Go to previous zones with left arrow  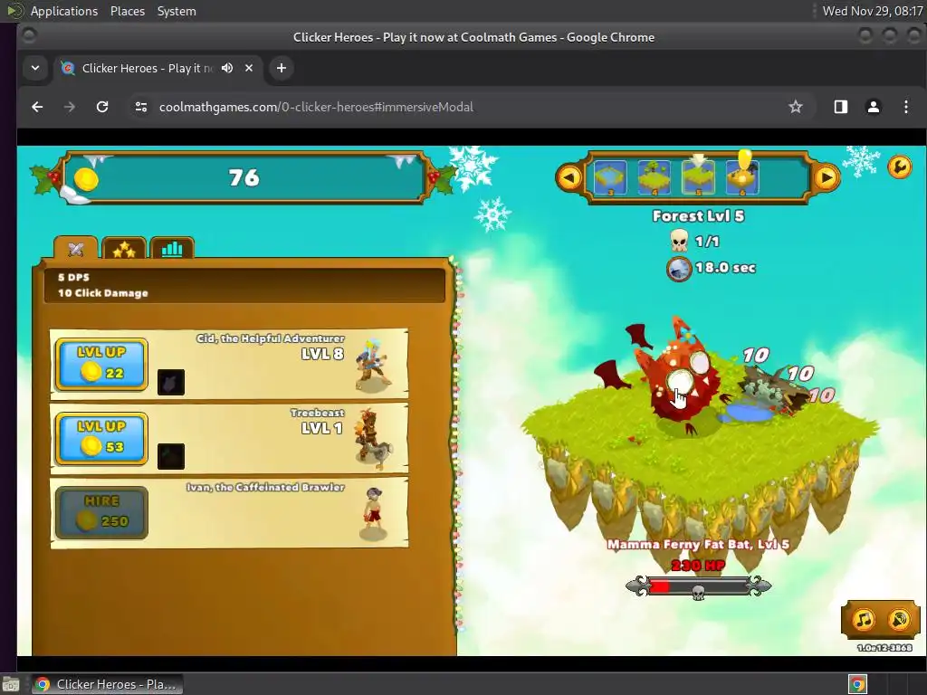pyautogui.click(x=570, y=177)
